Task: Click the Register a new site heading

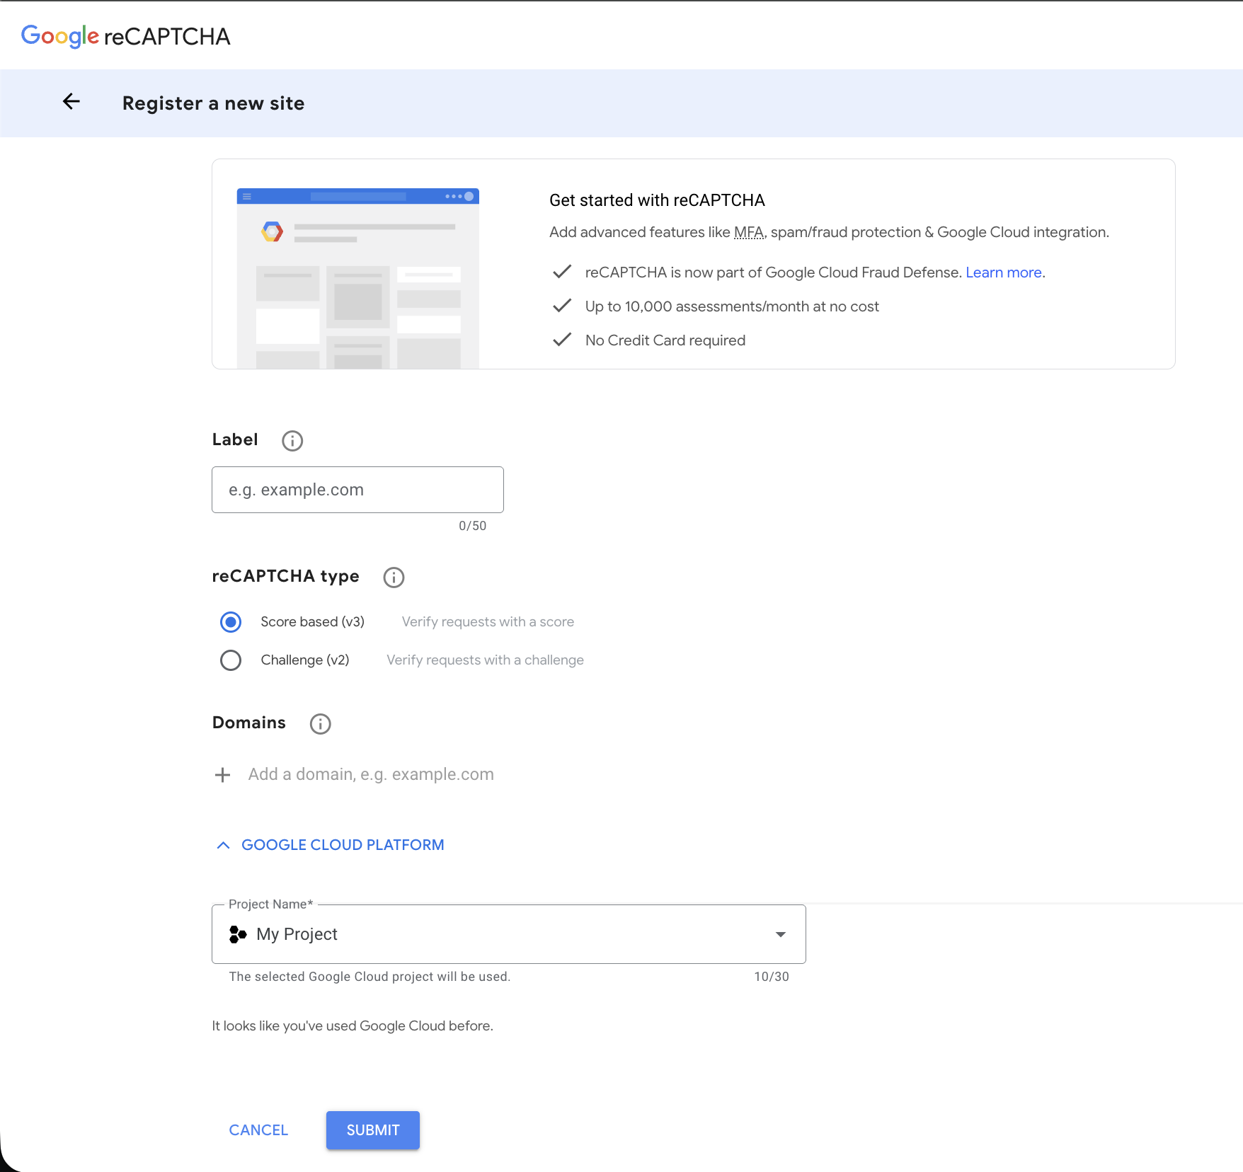Action: coord(213,103)
